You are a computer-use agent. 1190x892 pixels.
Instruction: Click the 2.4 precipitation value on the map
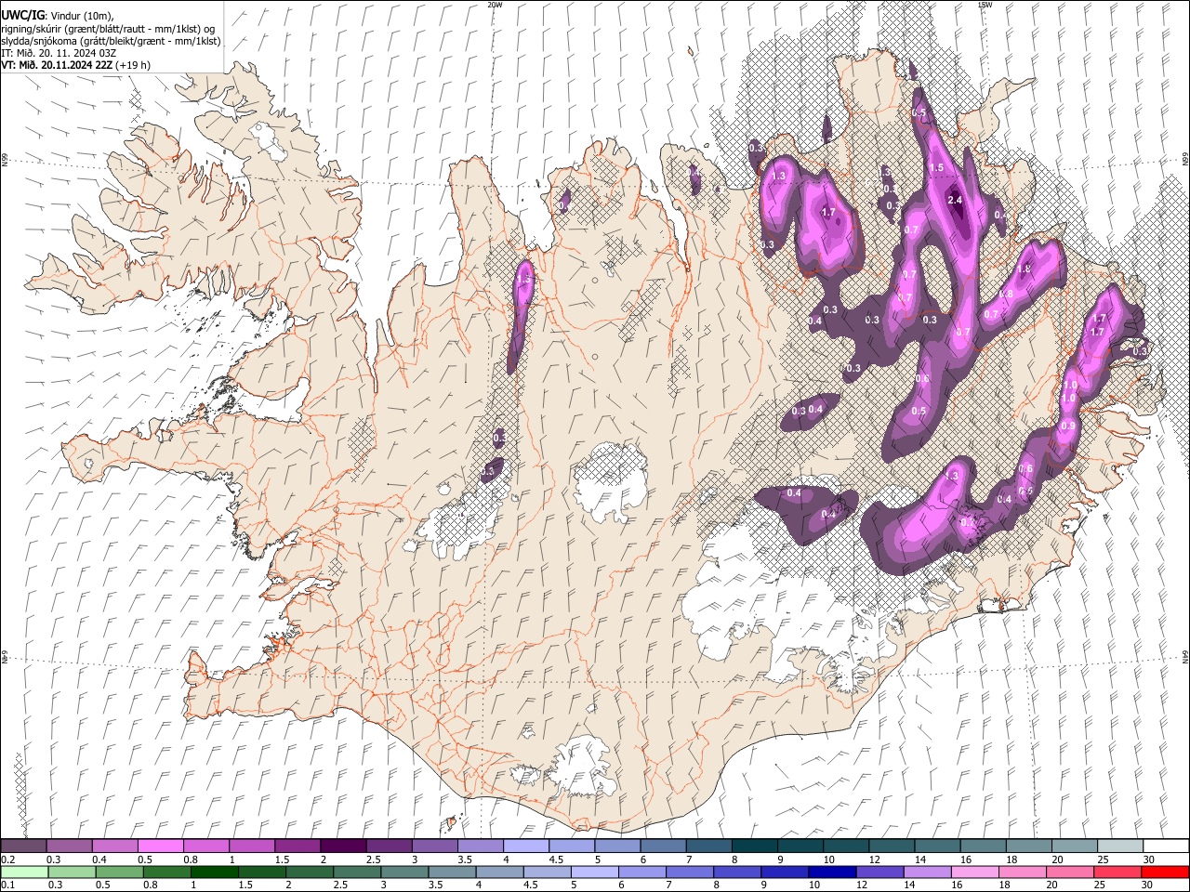click(955, 200)
